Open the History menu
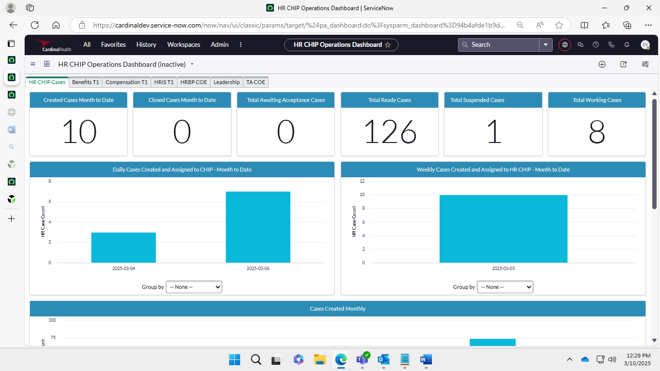The image size is (660, 371). click(146, 44)
